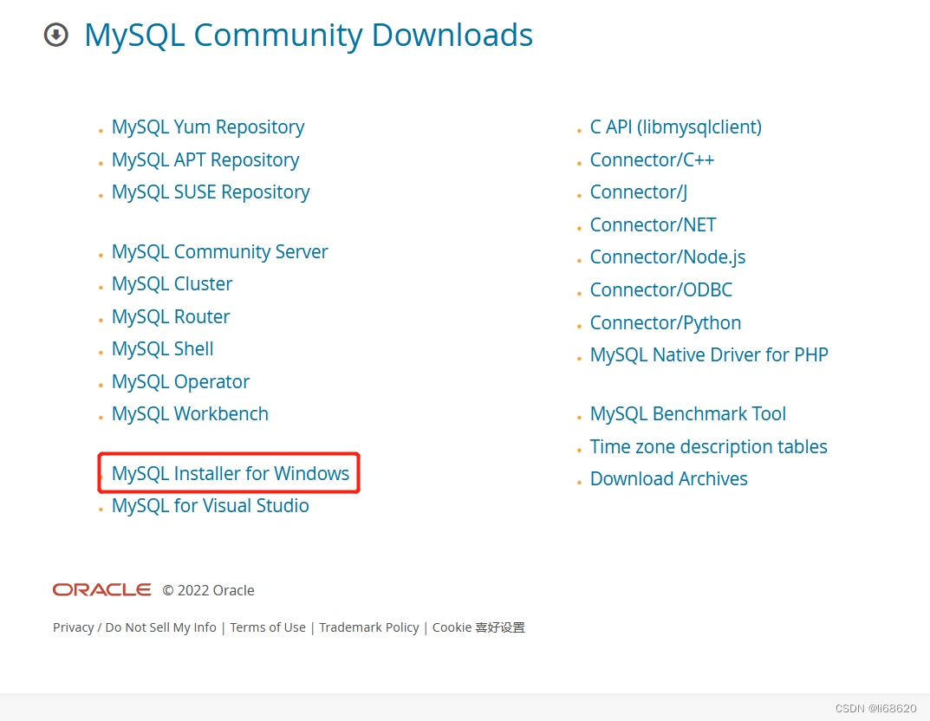Go to MySQL Community Server
Image resolution: width=930 pixels, height=721 pixels.
coord(219,252)
